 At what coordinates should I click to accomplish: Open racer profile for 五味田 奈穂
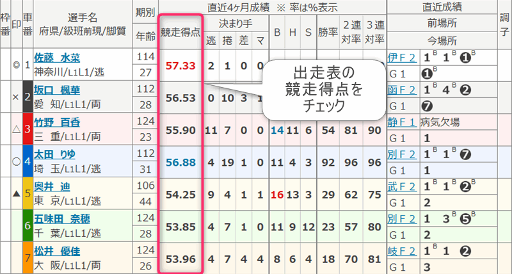pyautogui.click(x=63, y=218)
